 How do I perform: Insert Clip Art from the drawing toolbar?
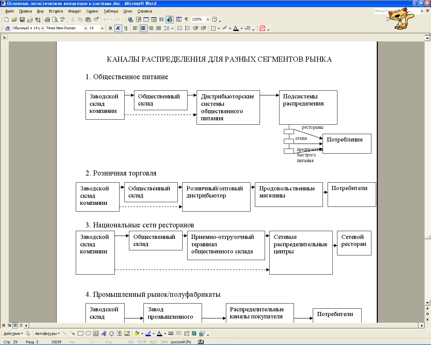click(x=119, y=334)
